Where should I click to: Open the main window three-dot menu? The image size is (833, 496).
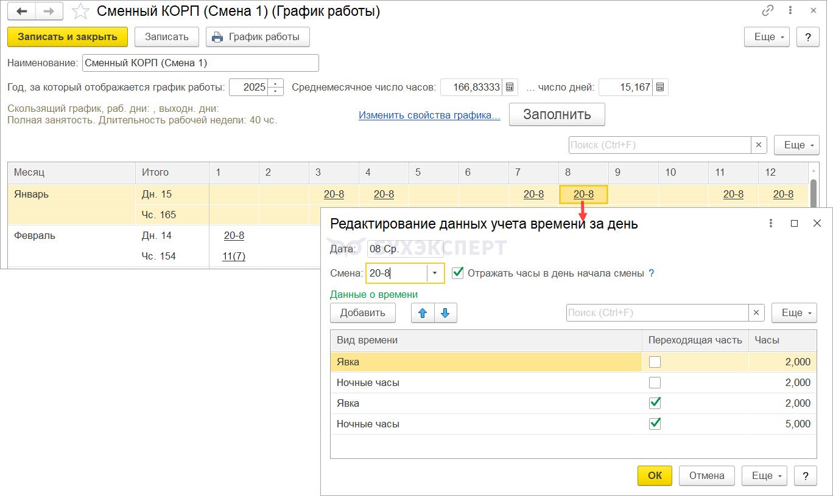(790, 11)
